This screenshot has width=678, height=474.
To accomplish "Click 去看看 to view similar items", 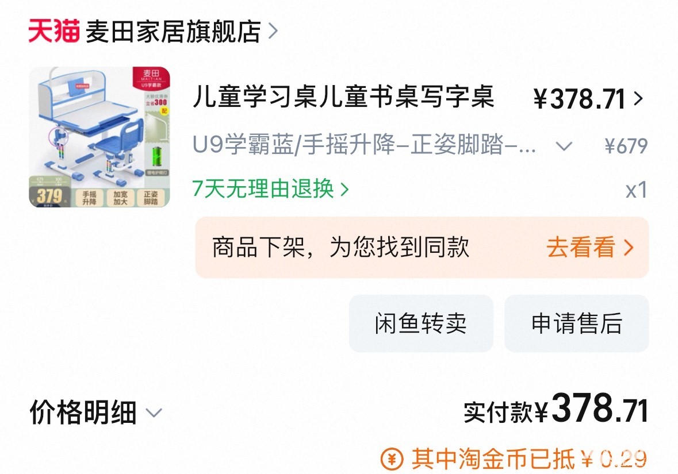I will (581, 247).
